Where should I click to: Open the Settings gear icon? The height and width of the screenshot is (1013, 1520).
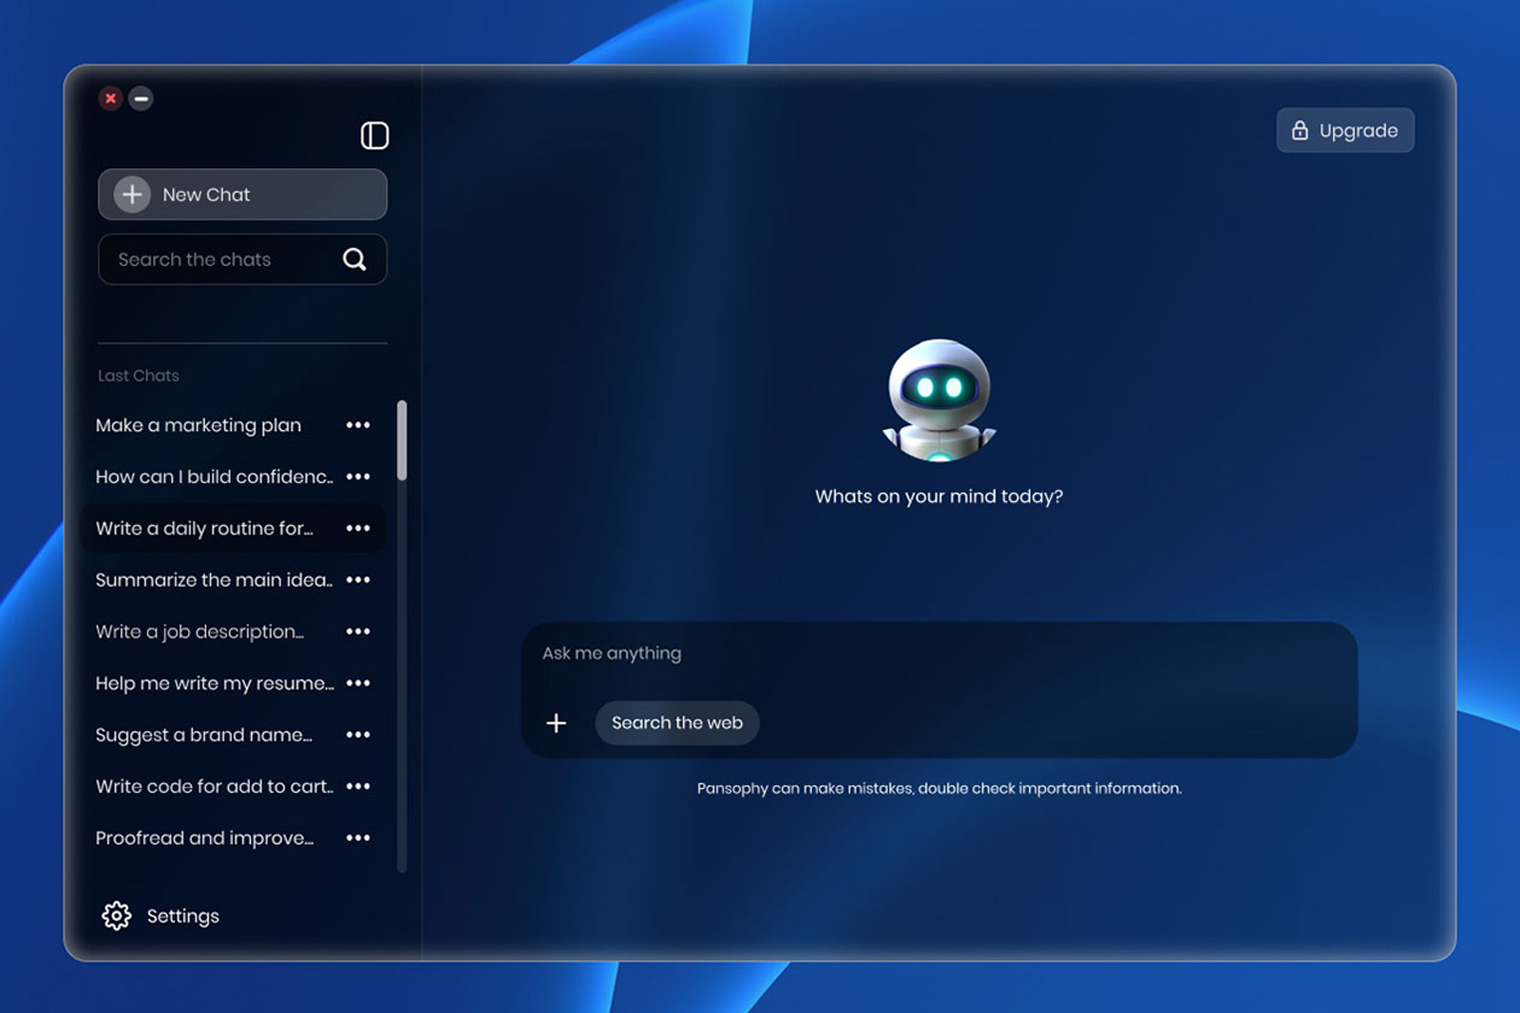(116, 915)
